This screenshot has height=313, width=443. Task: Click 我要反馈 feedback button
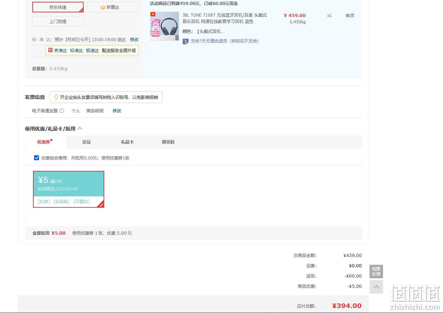pos(376,272)
